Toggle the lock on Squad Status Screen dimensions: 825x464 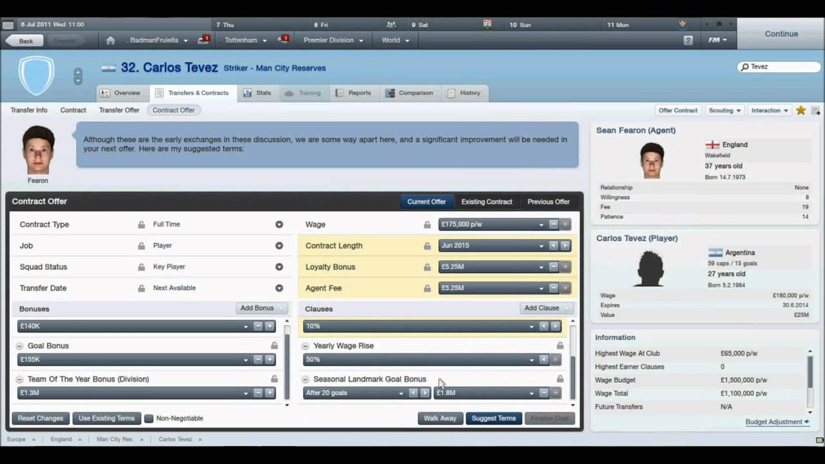[141, 267]
